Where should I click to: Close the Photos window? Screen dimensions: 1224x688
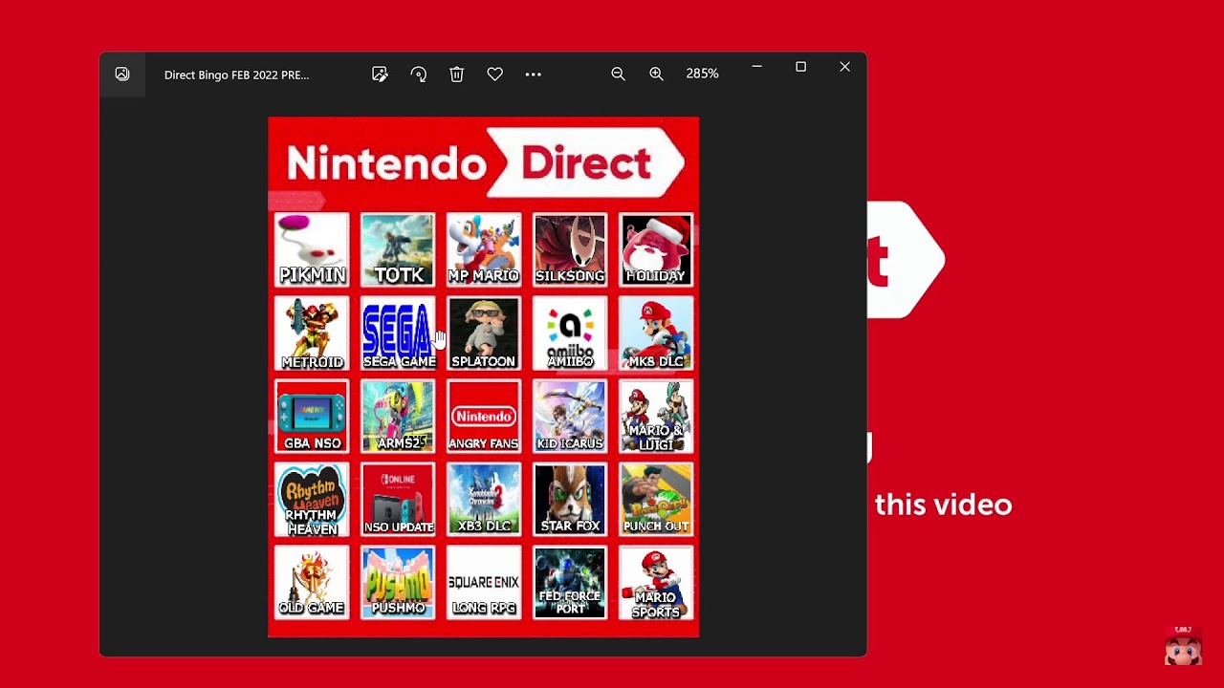[844, 67]
